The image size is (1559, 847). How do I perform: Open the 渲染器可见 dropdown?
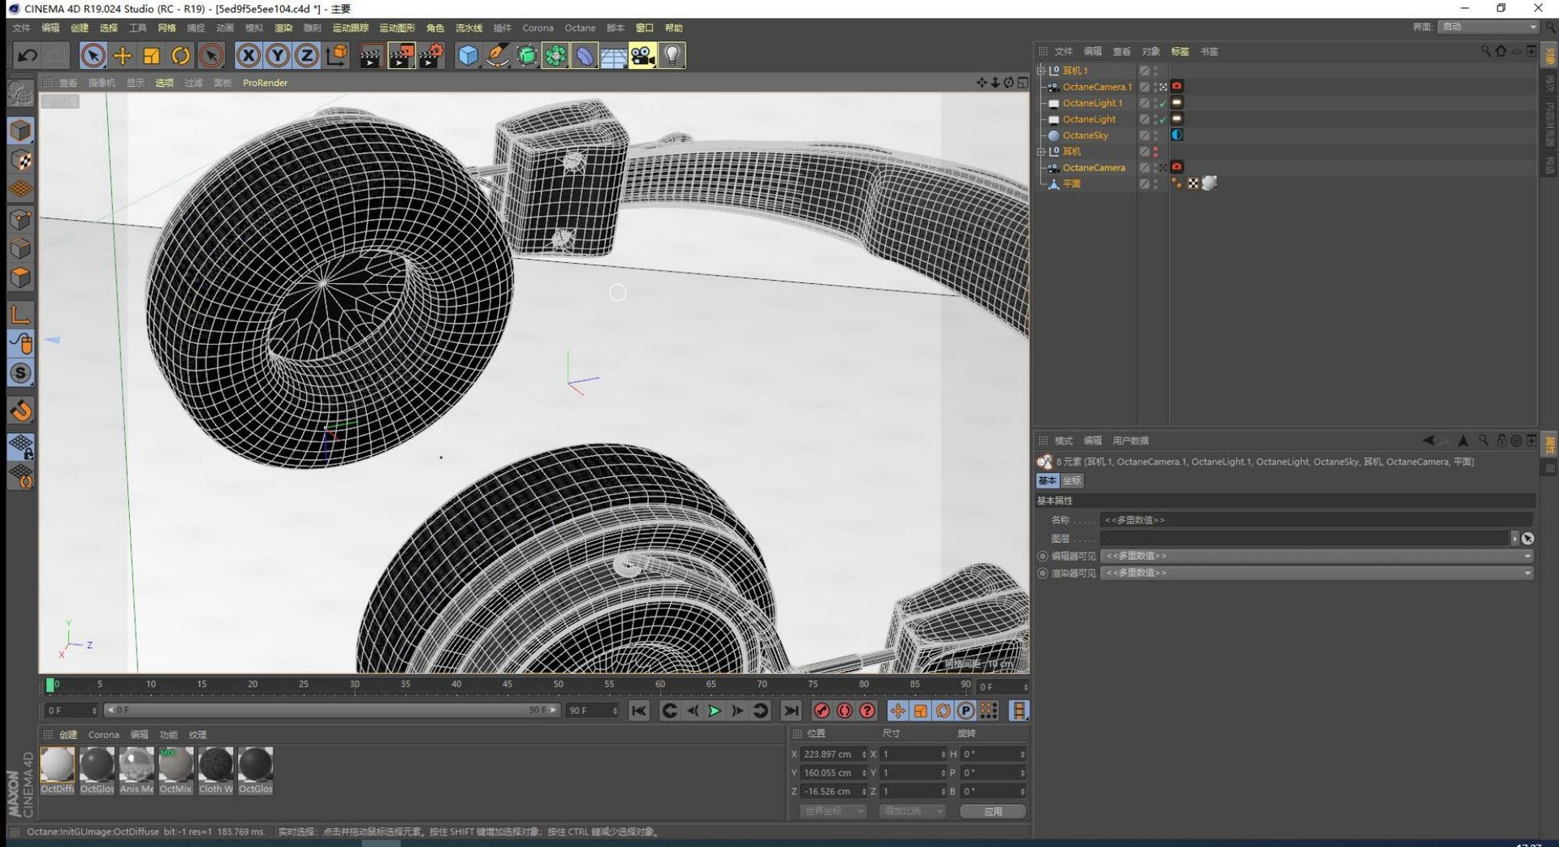[1316, 573]
